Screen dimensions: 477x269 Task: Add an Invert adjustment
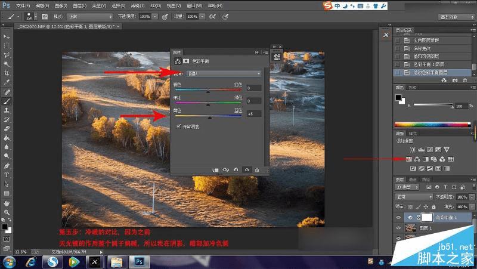(x=413, y=169)
